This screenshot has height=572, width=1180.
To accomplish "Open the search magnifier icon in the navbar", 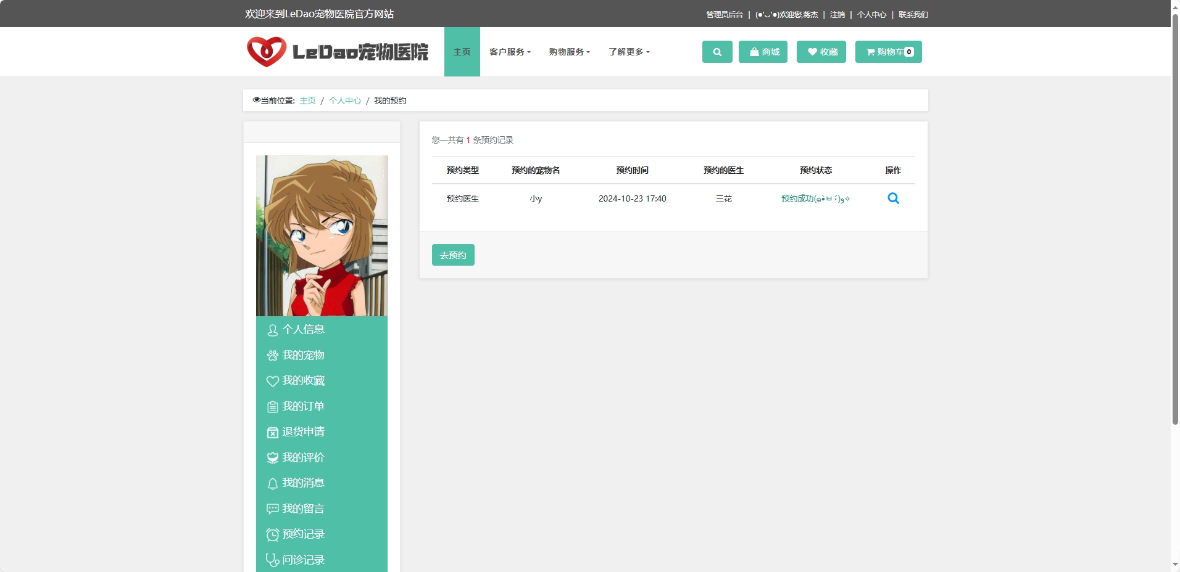I will coord(717,52).
